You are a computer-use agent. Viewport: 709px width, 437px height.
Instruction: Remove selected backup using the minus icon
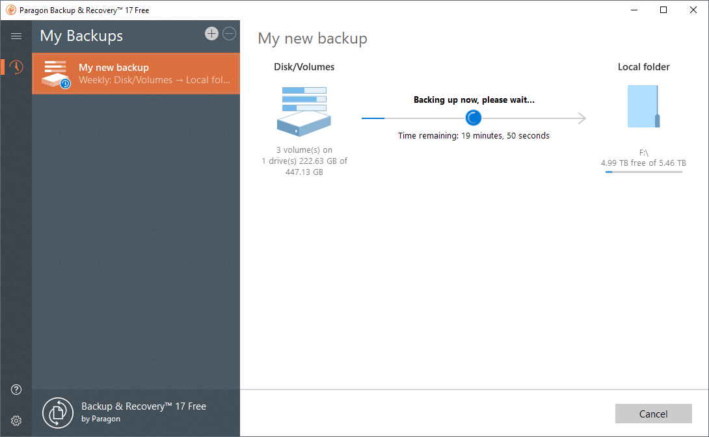point(228,33)
